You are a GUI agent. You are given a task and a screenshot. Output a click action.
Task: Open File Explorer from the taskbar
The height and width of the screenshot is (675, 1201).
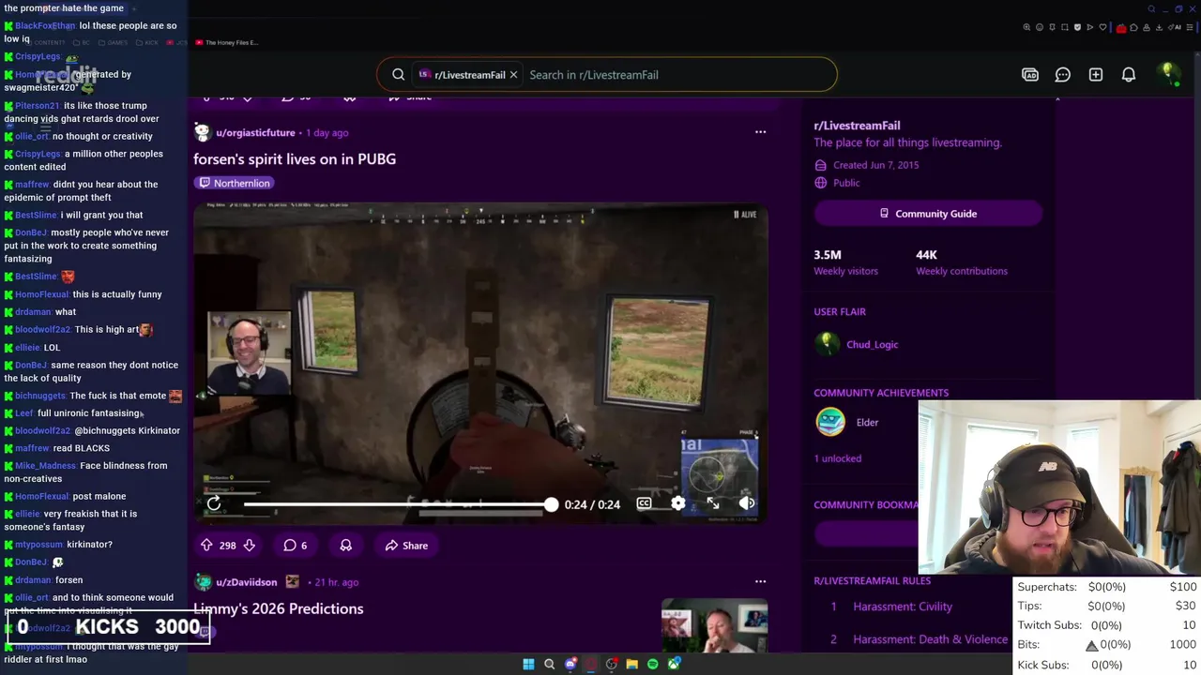coord(631,664)
